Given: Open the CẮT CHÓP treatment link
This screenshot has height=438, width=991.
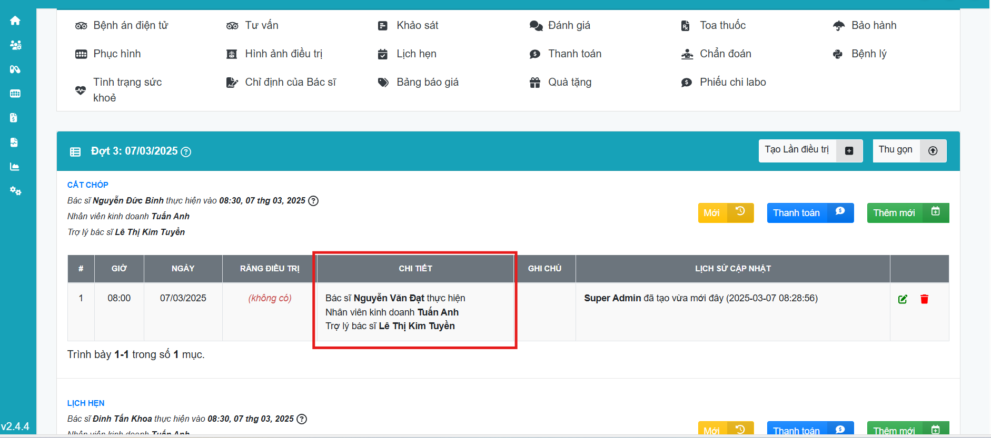Looking at the screenshot, I should pos(88,185).
